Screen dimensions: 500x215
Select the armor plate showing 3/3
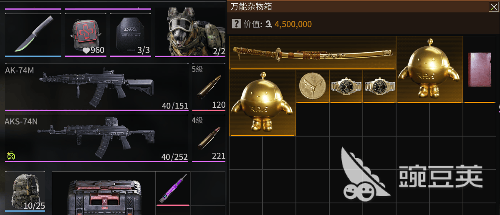click(x=130, y=35)
